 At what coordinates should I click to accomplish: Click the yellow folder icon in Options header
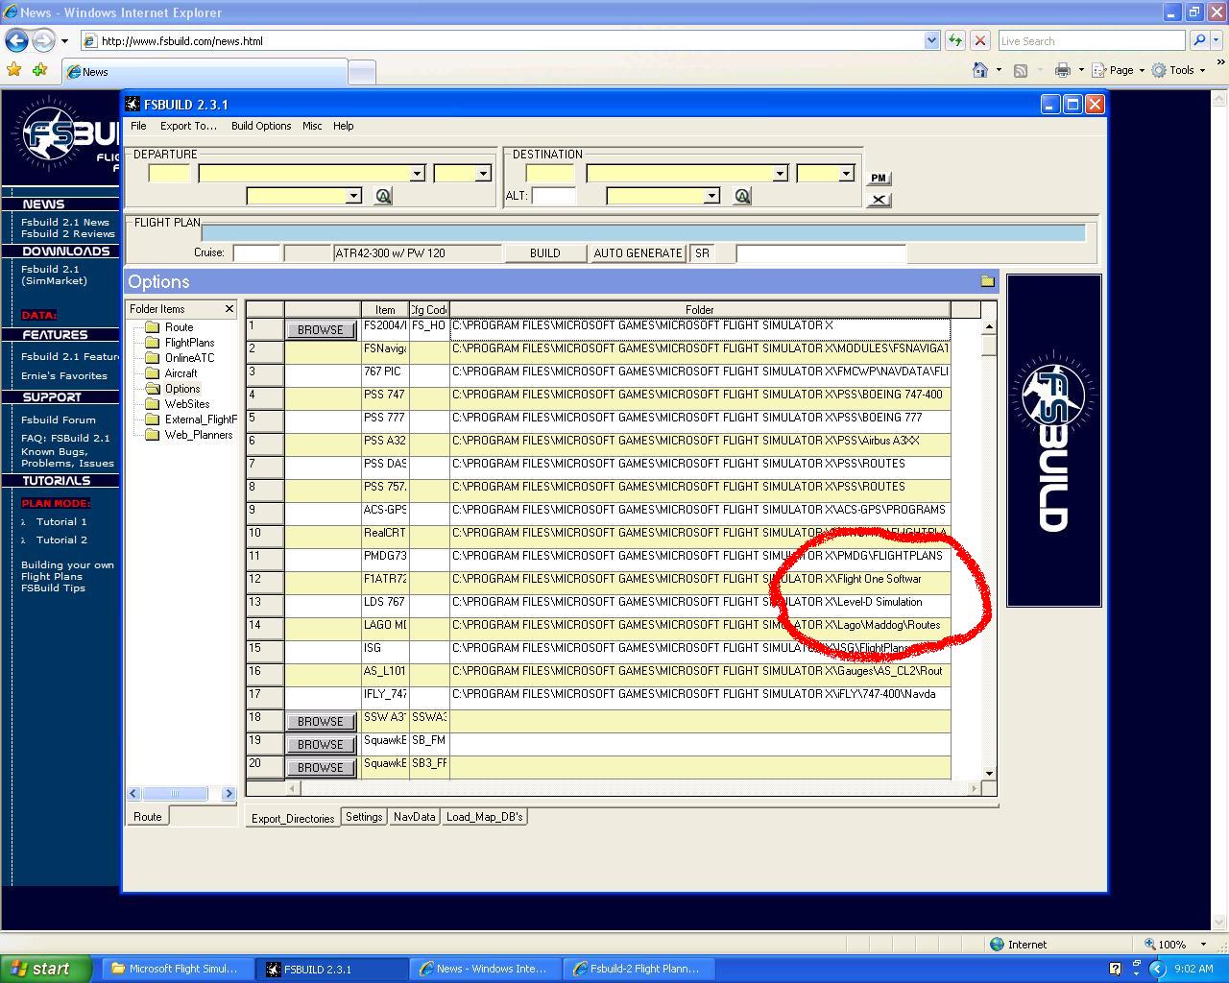tap(987, 281)
